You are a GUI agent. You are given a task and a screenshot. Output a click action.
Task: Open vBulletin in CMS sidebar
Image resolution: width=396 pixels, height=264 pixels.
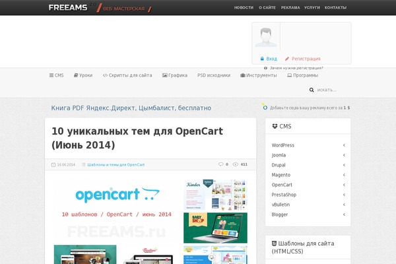[280, 205]
